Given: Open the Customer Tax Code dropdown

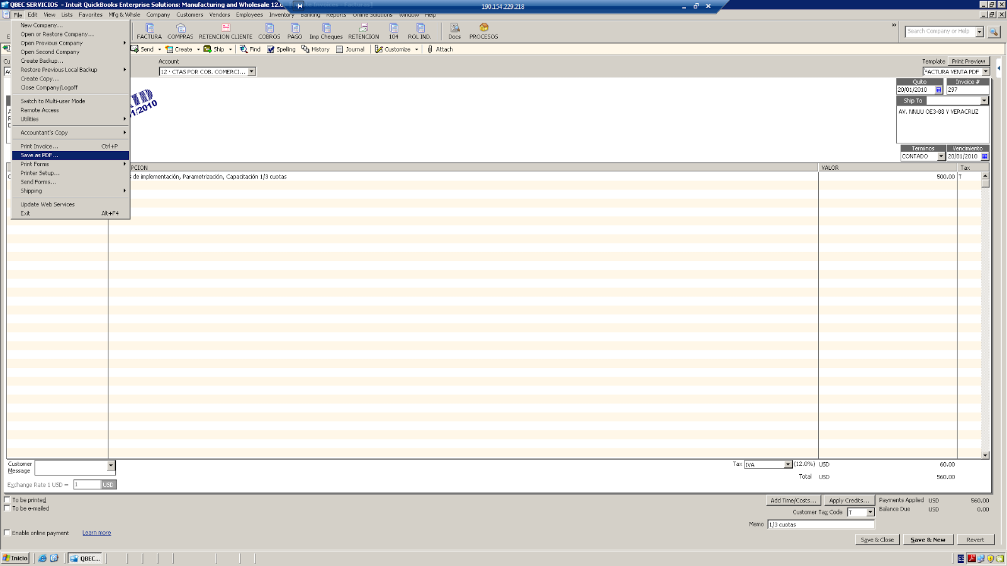Looking at the screenshot, I should coord(870,513).
